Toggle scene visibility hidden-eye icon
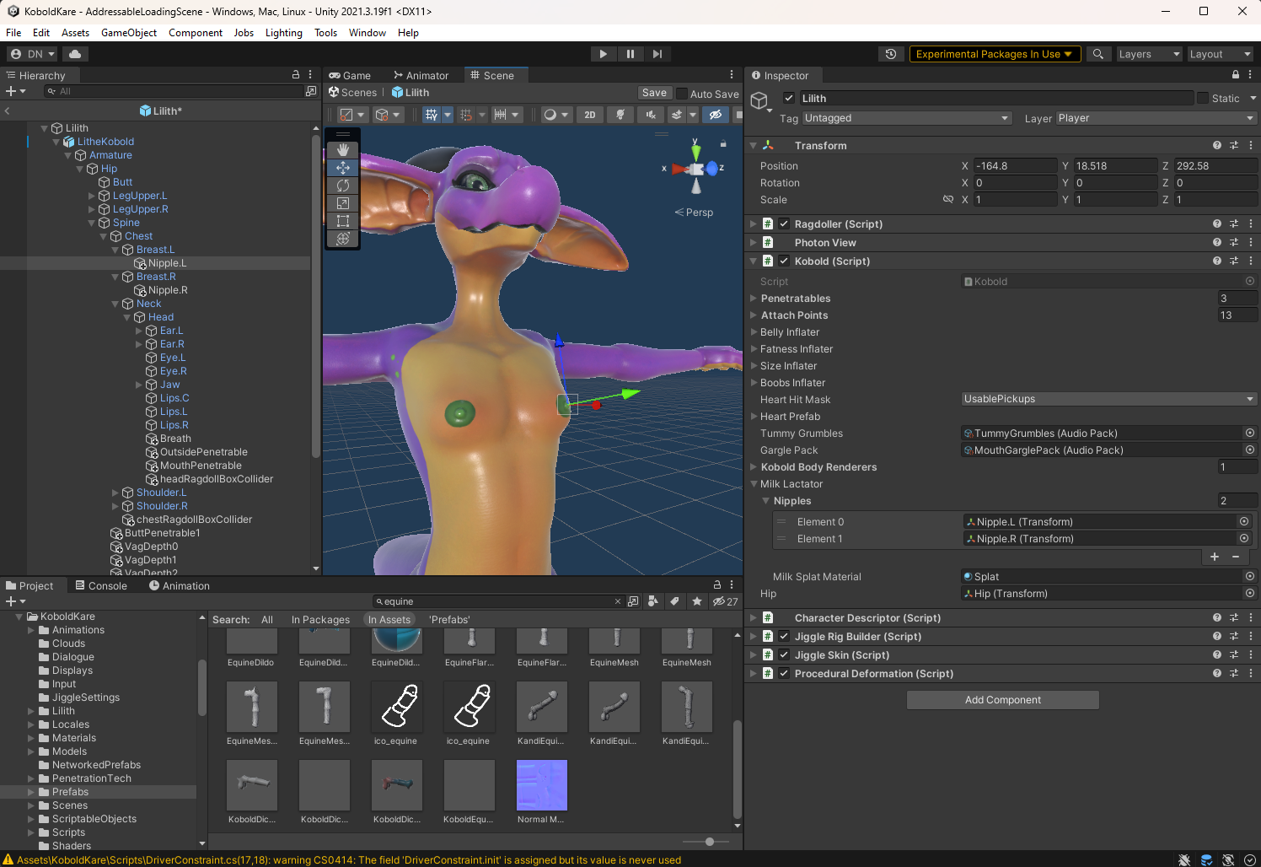1261x867 pixels. click(715, 115)
